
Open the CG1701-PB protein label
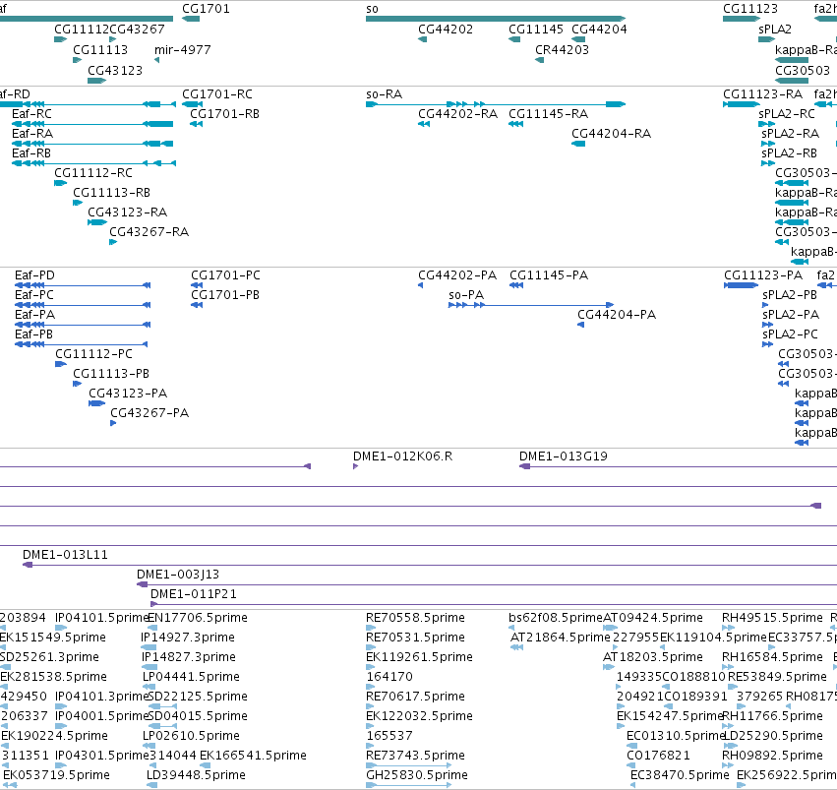(225, 295)
